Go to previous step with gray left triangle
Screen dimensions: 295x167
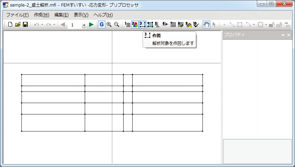coord(63,25)
